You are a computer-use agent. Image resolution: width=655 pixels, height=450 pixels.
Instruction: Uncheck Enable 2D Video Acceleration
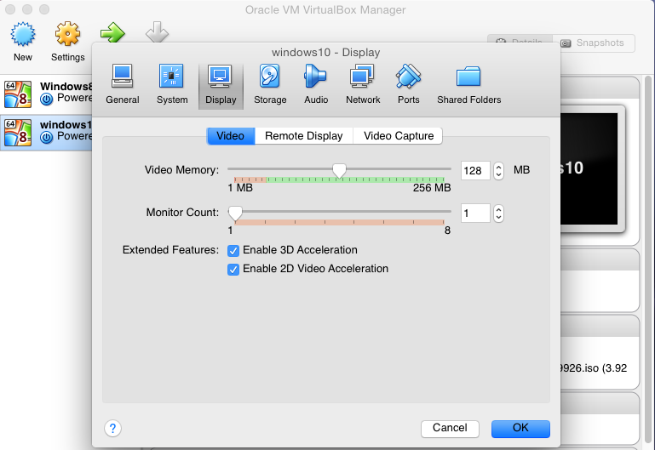[233, 269]
